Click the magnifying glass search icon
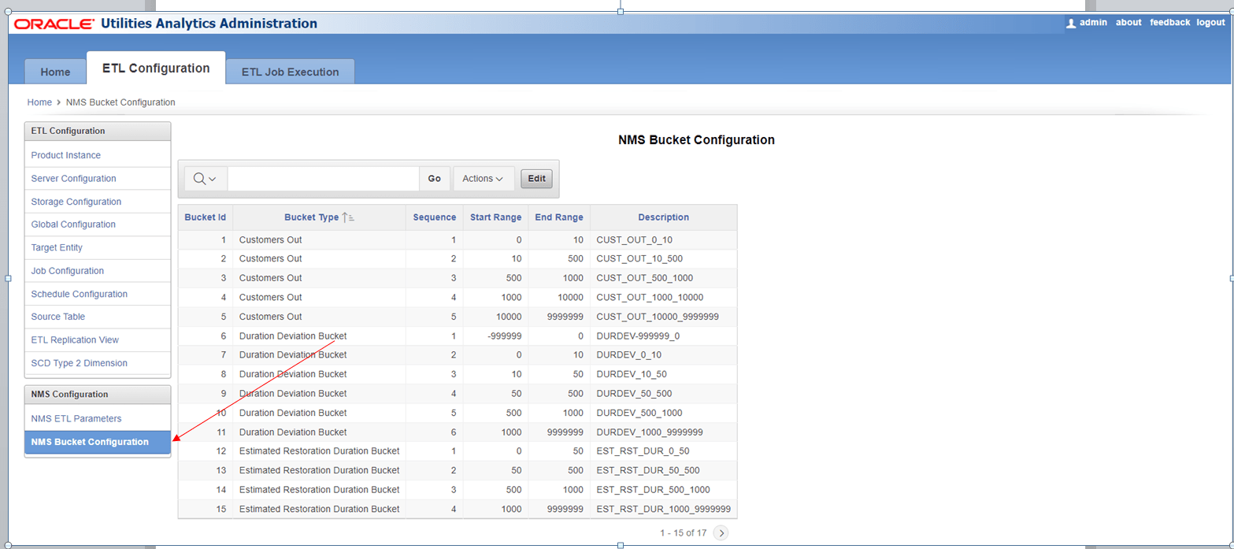Viewport: 1234px width, 549px height. (201, 178)
